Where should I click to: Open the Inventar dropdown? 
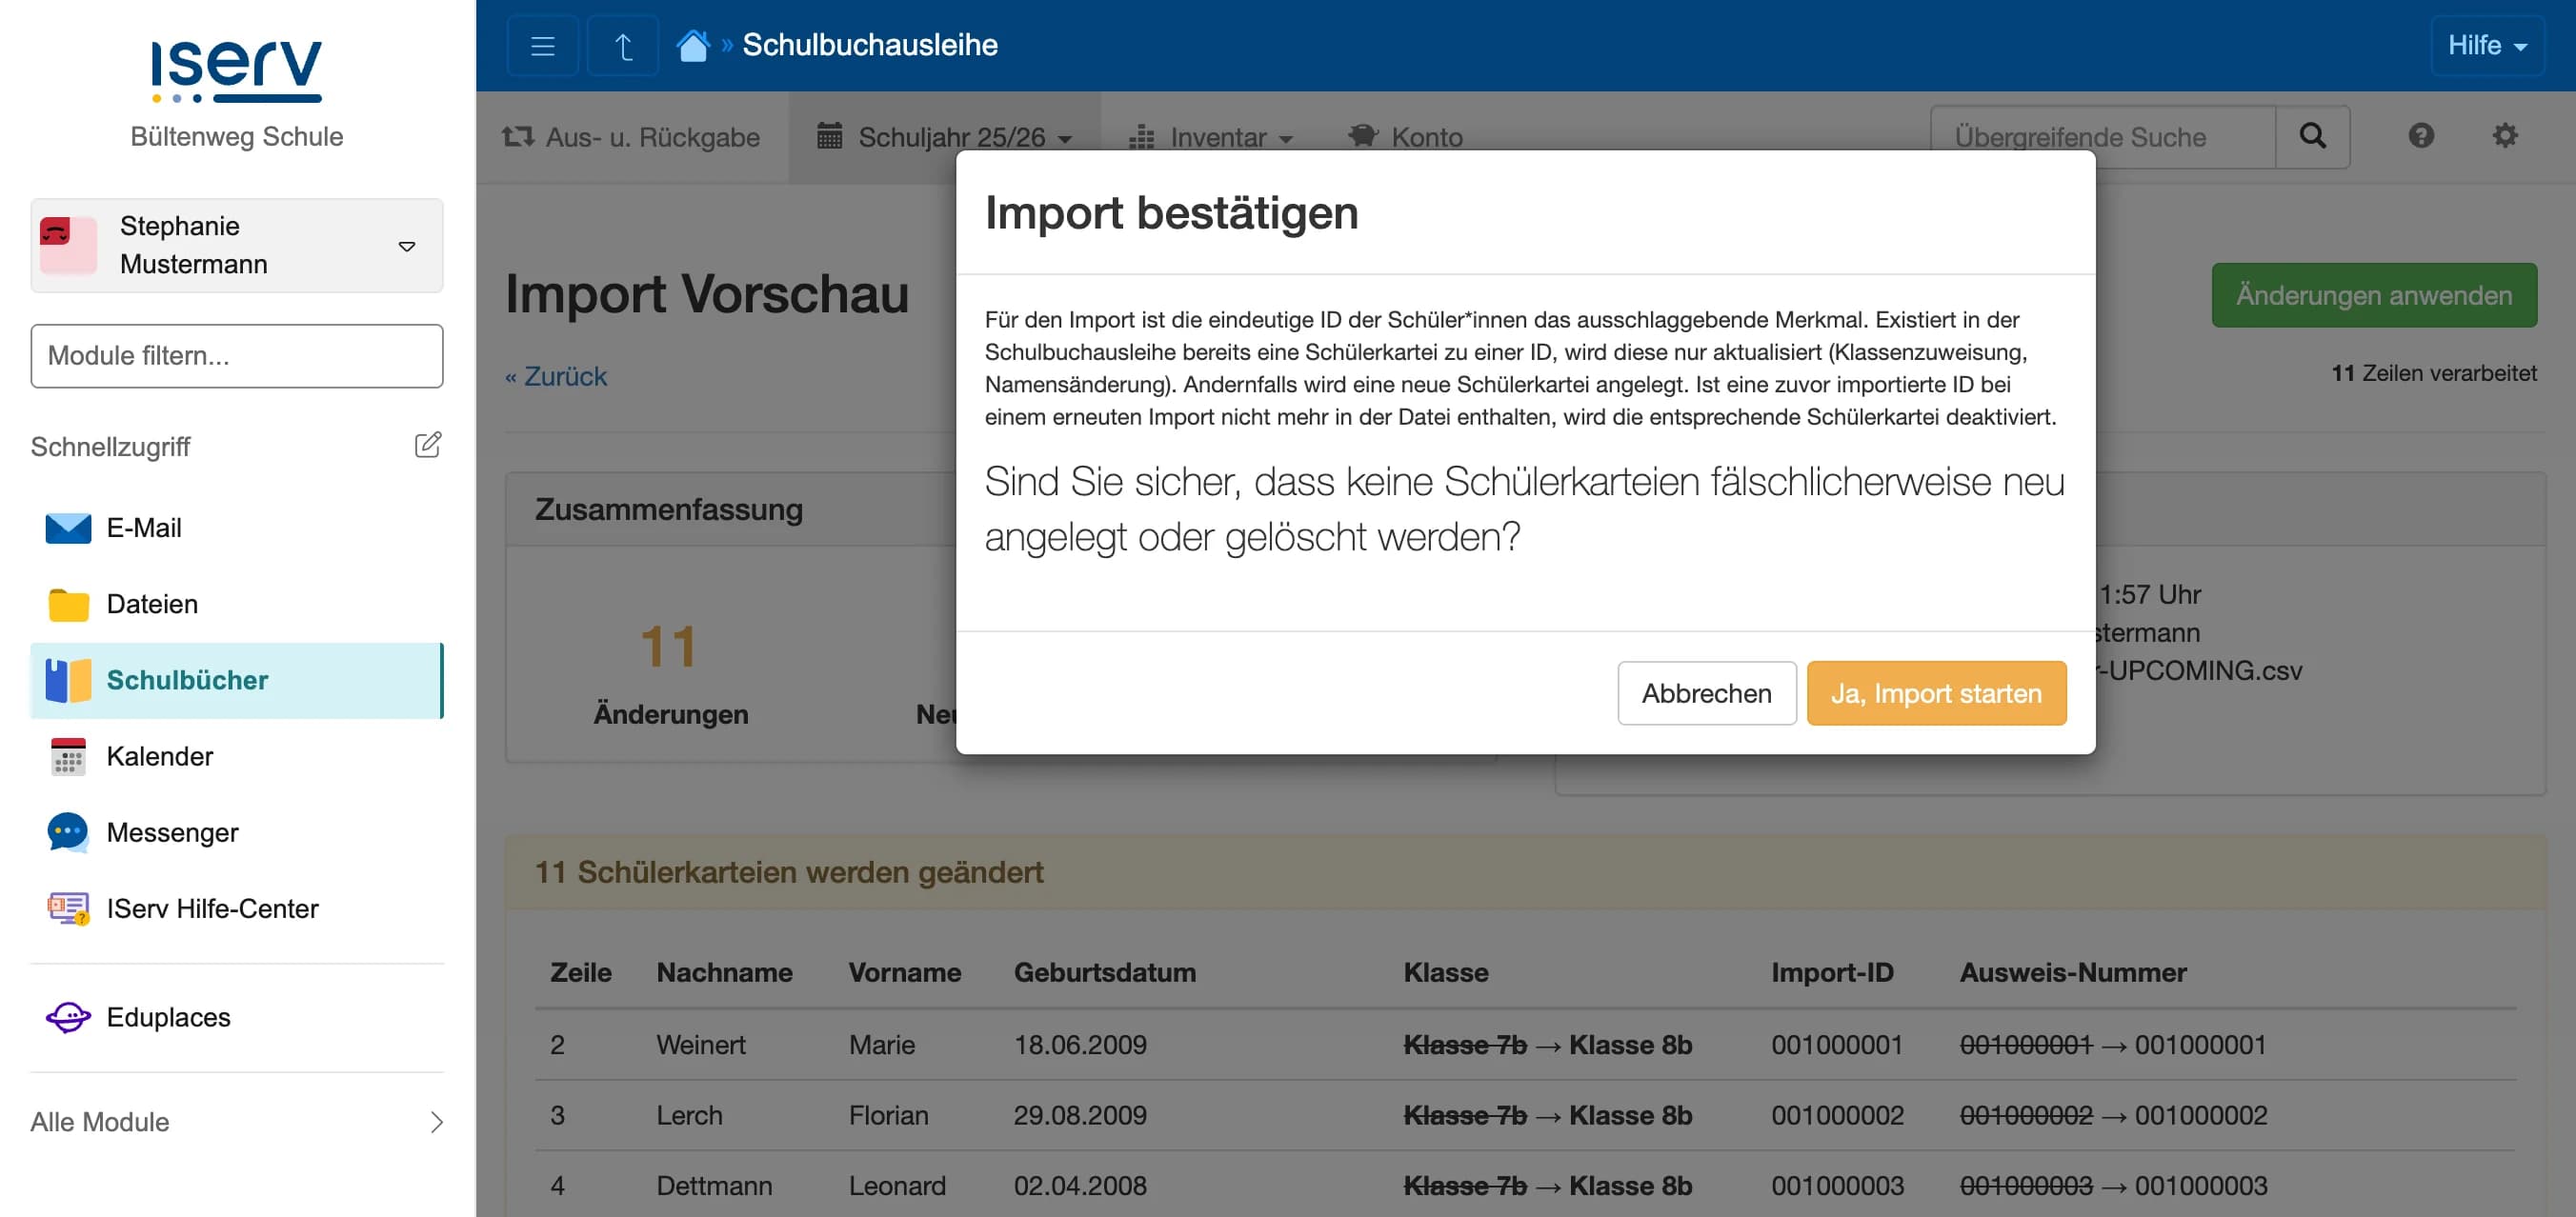[1212, 137]
